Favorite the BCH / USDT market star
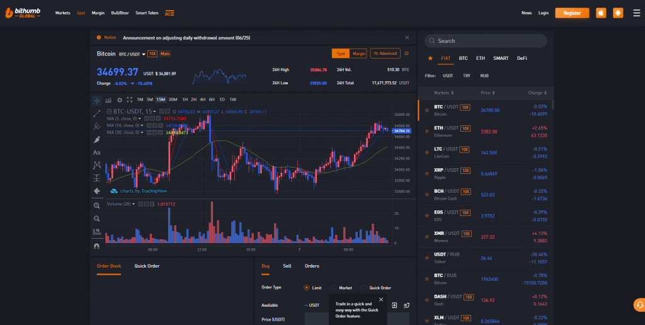Viewport: 645px width, 325px height. (426, 195)
